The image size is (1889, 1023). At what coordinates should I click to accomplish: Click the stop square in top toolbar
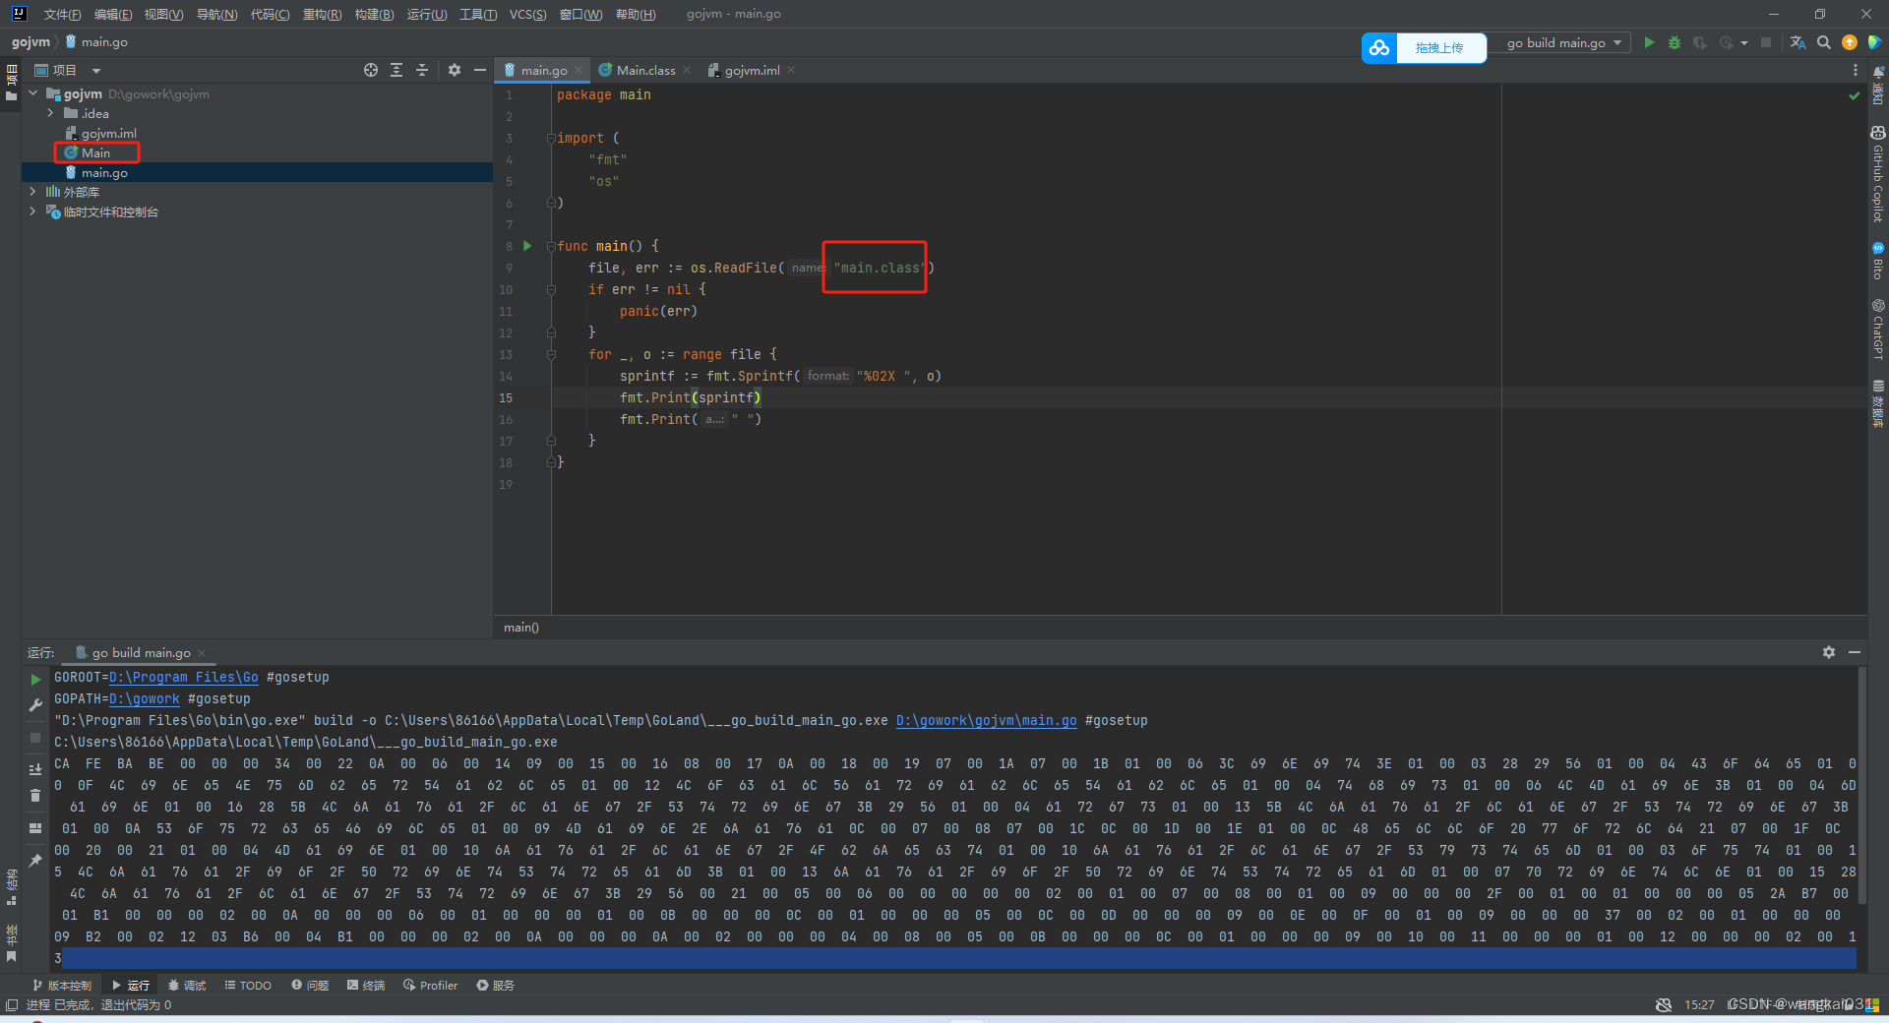[1766, 42]
